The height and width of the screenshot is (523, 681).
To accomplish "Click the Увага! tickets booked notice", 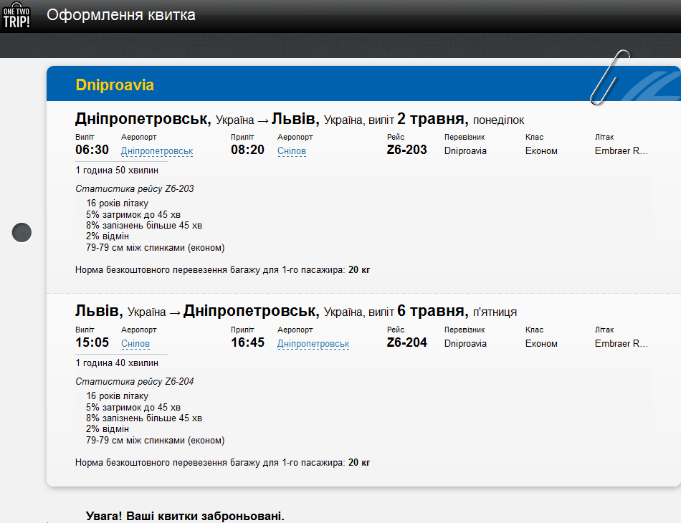I will (x=185, y=516).
